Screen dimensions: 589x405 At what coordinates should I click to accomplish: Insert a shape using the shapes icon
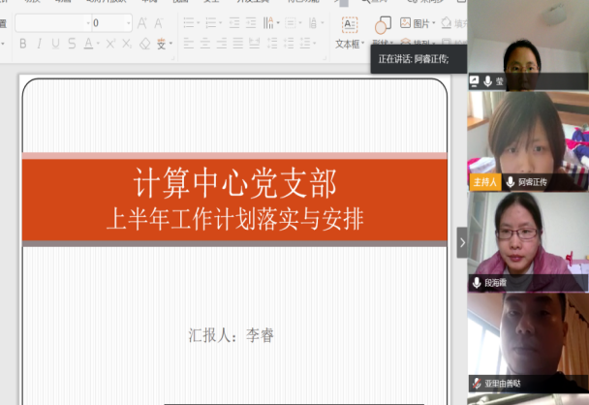(x=383, y=24)
